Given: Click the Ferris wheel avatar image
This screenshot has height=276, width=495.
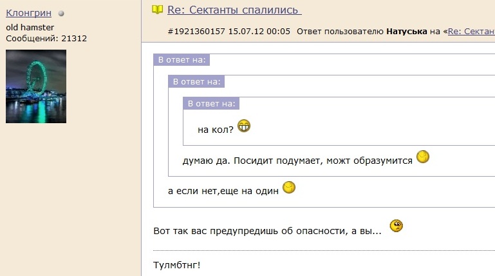Looking at the screenshot, I should (36, 86).
